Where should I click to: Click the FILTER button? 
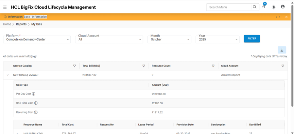[x=252, y=39]
